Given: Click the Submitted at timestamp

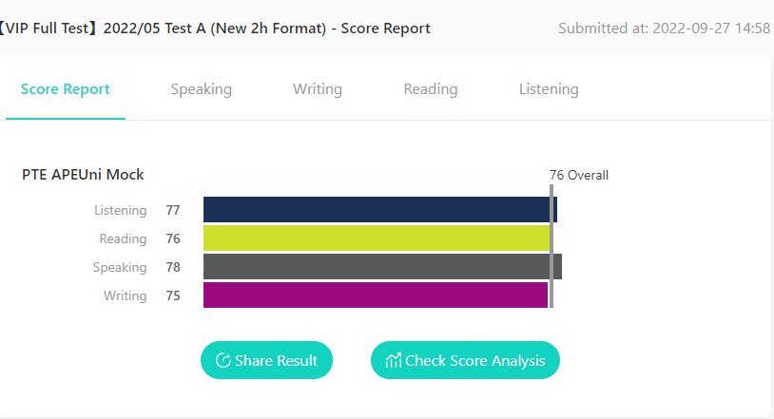Looking at the screenshot, I should click(664, 29).
